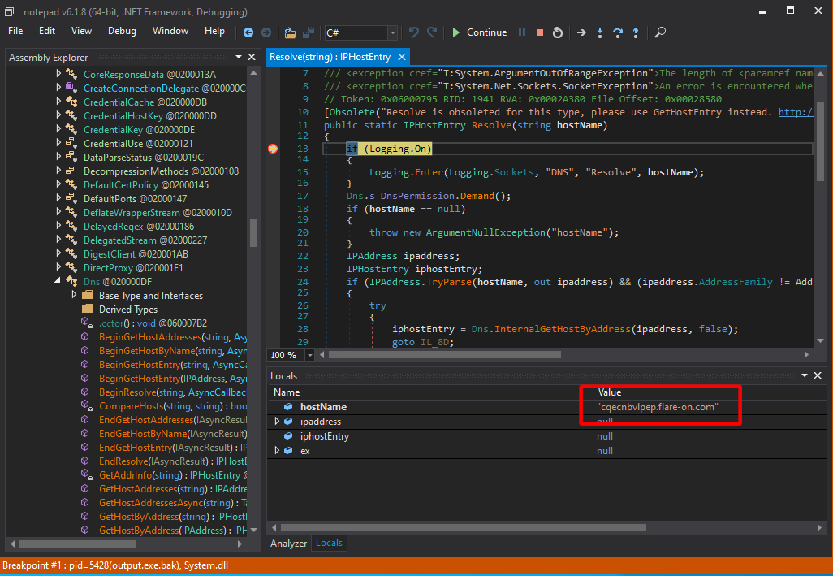Click the code editor vertical scrollbar thumb
The width and height of the screenshot is (833, 576).
(x=820, y=141)
